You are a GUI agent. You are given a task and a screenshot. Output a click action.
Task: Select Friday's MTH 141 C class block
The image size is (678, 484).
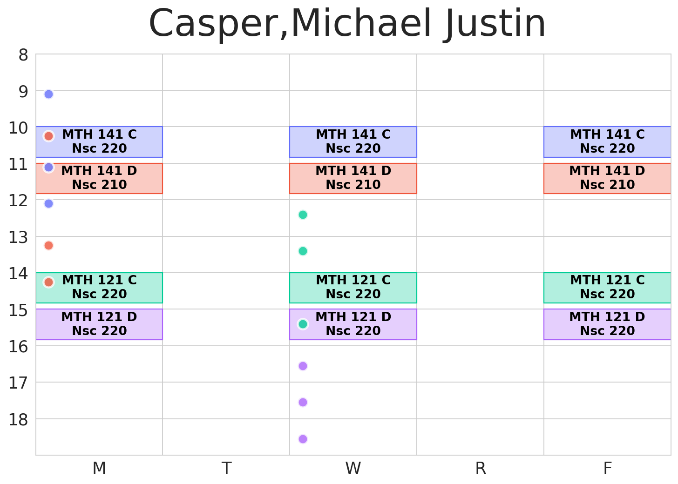[x=607, y=141]
